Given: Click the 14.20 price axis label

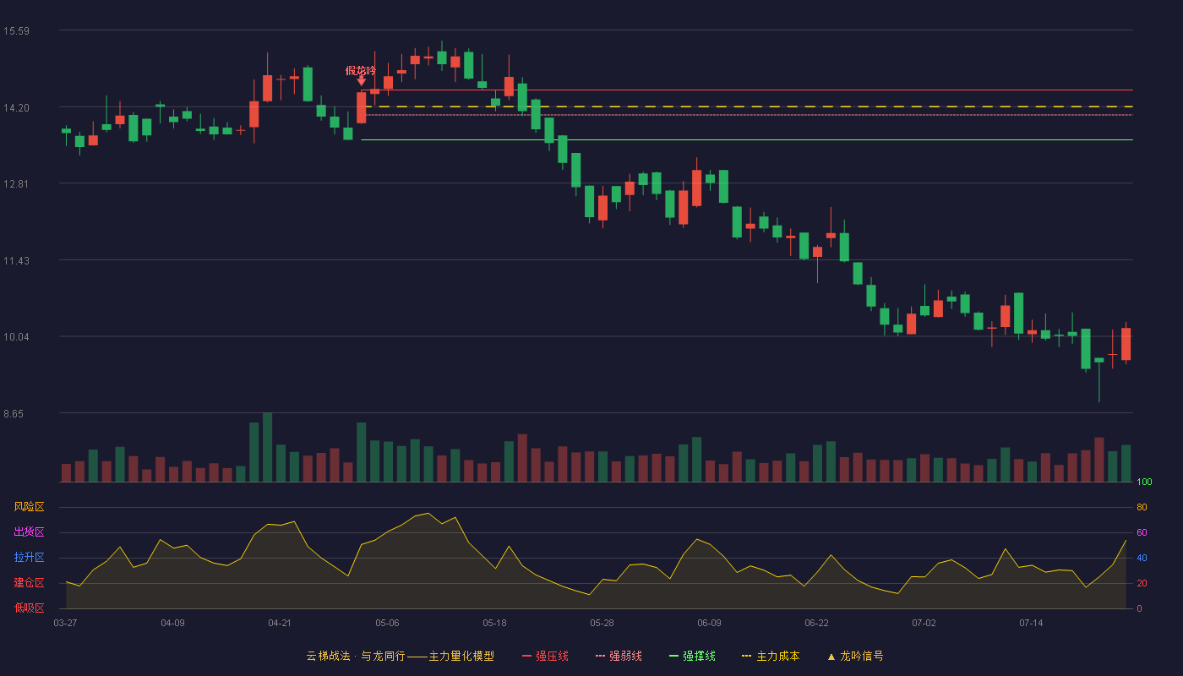Looking at the screenshot, I should pyautogui.click(x=16, y=108).
